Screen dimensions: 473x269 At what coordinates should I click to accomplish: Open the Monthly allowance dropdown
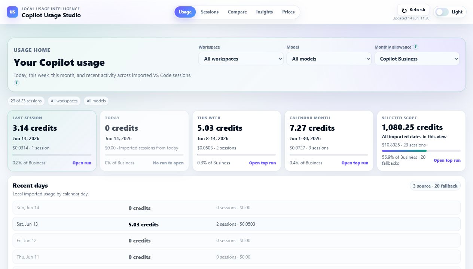(x=417, y=59)
